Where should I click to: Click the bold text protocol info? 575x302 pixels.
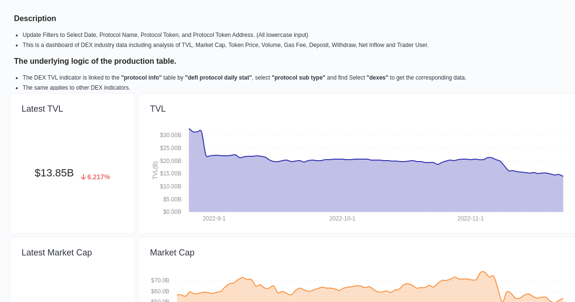tap(141, 77)
